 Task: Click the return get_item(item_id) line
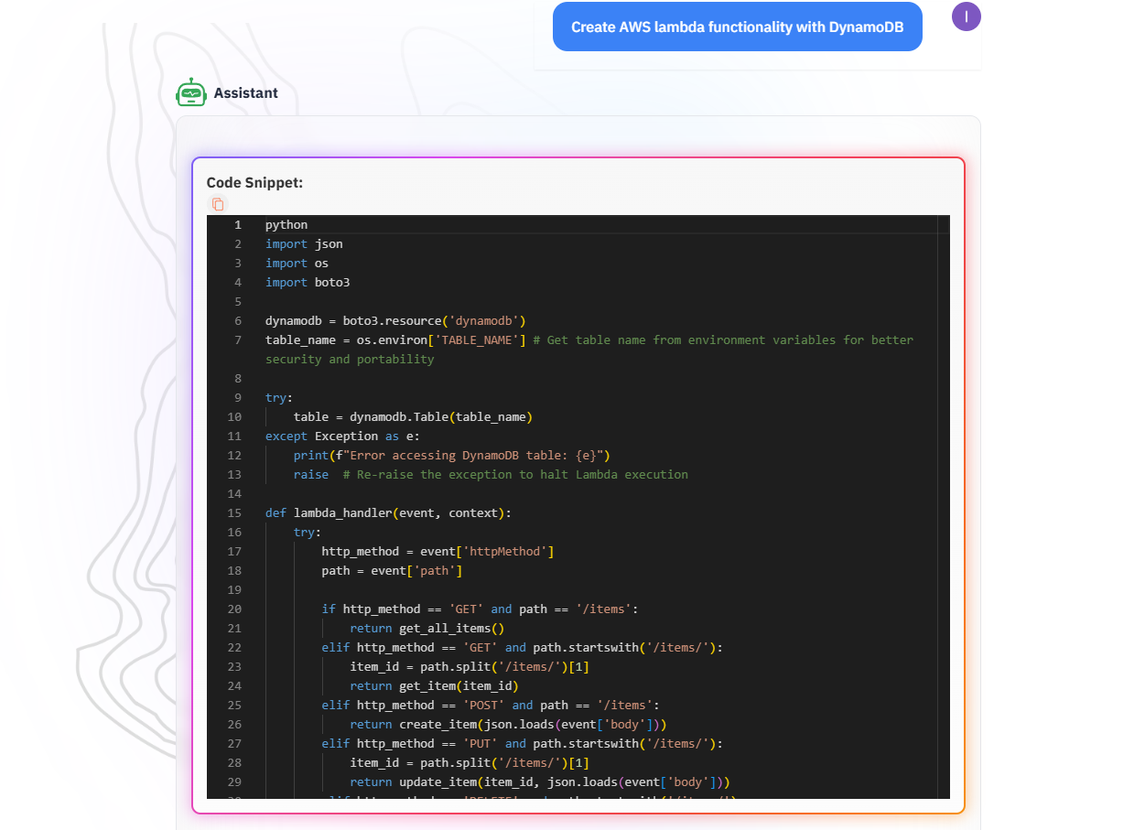(434, 686)
